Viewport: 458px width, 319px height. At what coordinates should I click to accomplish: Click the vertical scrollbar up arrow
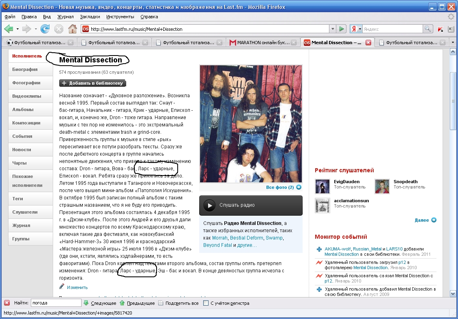[x=453, y=52]
